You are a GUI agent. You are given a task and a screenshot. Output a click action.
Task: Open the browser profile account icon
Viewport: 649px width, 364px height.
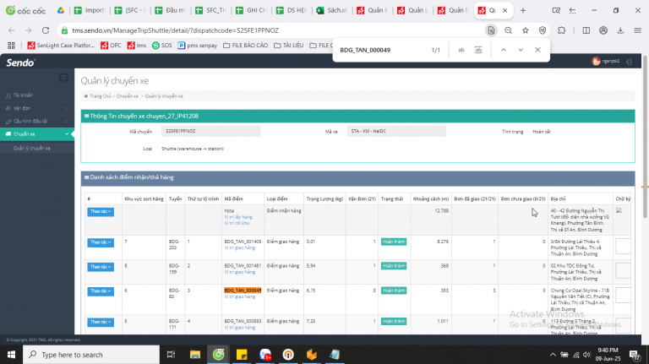(603, 30)
